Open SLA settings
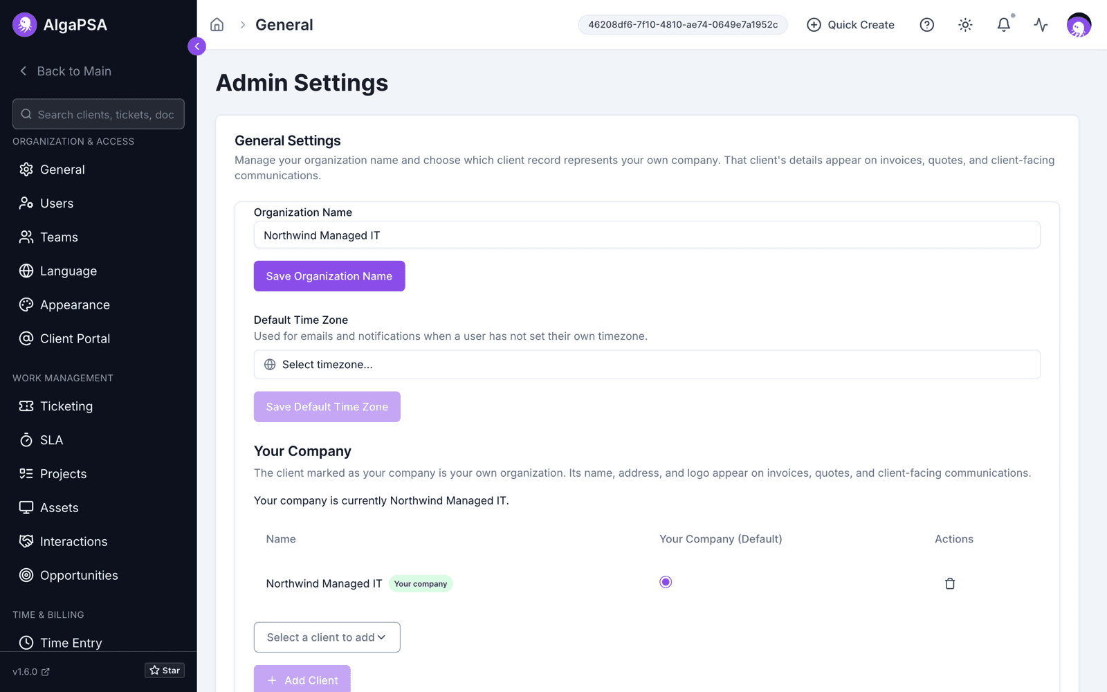The width and height of the screenshot is (1107, 692). (98, 440)
